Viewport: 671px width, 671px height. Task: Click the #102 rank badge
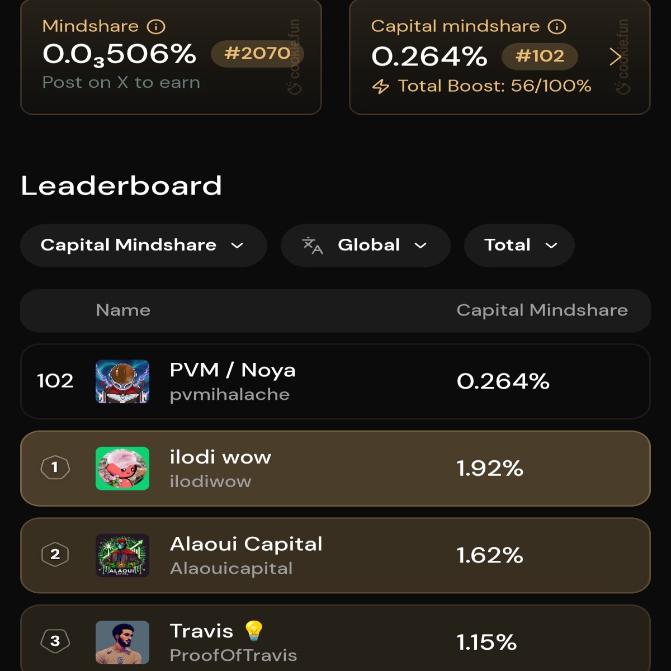click(540, 56)
